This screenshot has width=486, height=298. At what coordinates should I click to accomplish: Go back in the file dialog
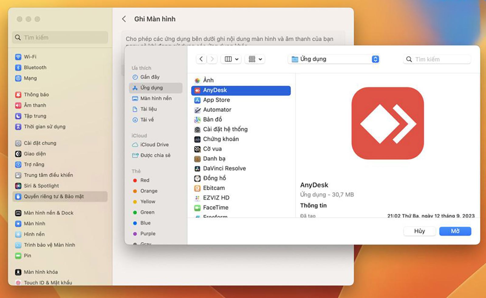pyautogui.click(x=201, y=59)
